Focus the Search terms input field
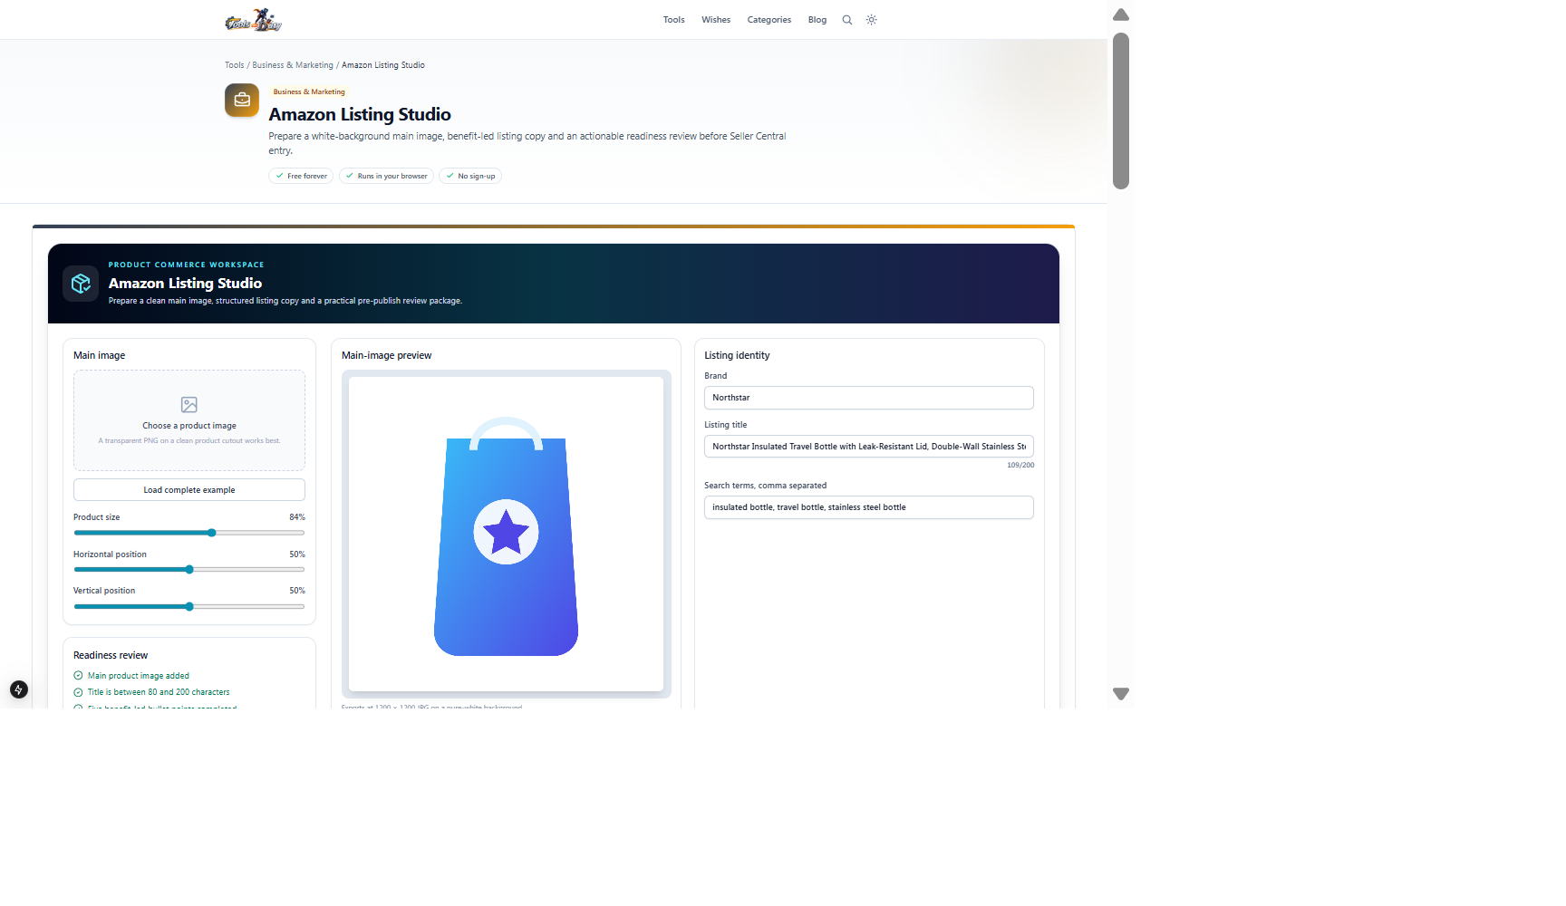 [x=869, y=507]
